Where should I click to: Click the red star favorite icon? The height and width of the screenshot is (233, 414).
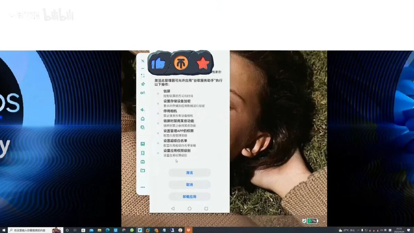203,63
